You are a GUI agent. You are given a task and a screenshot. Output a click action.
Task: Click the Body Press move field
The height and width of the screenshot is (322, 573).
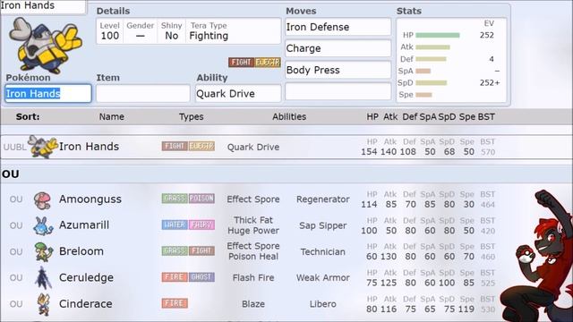tap(338, 70)
